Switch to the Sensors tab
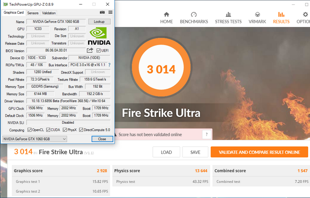Viewport: 310px width, 198px height. click(x=33, y=13)
